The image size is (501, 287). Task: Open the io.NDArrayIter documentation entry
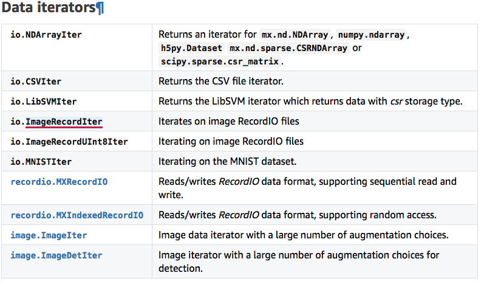pyautogui.click(x=46, y=35)
